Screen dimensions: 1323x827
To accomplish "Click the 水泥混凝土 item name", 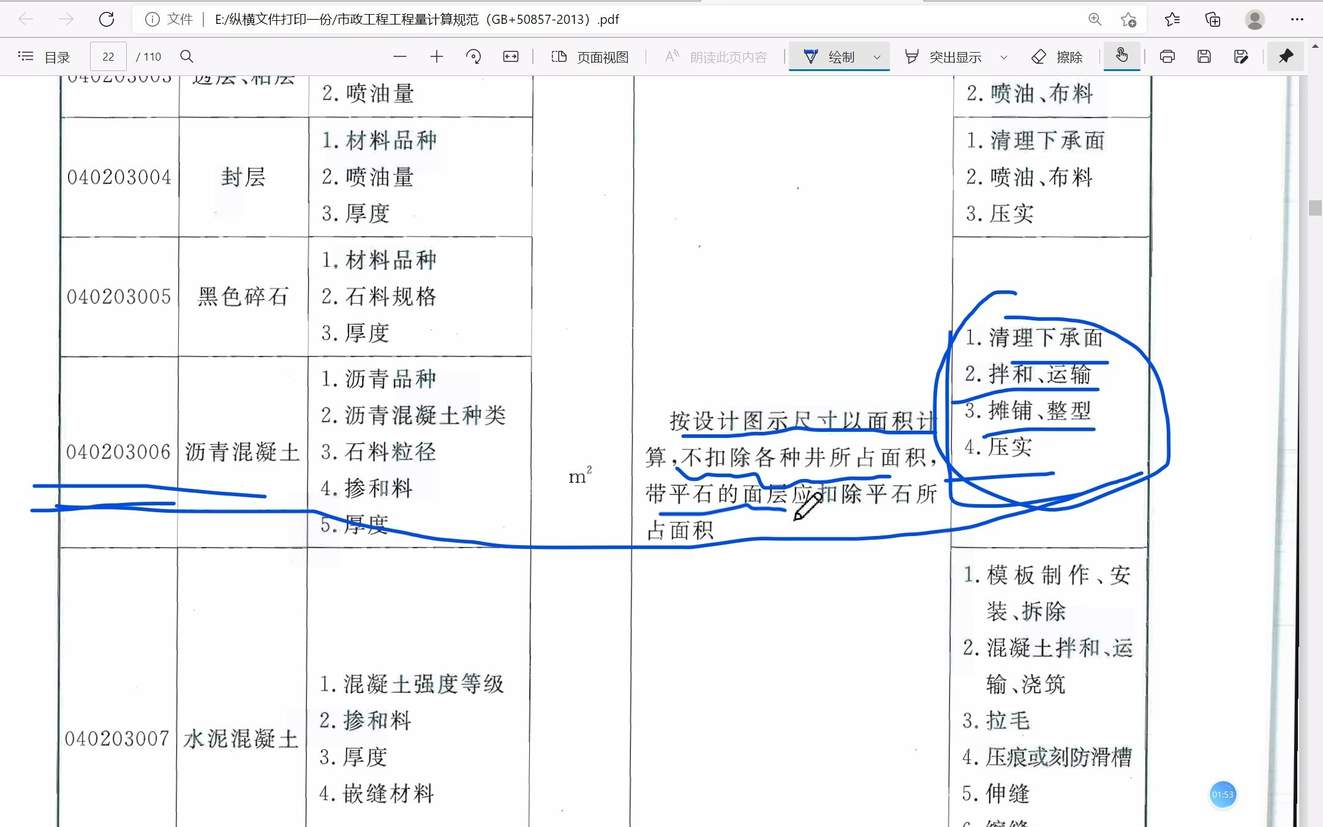I will tap(241, 739).
